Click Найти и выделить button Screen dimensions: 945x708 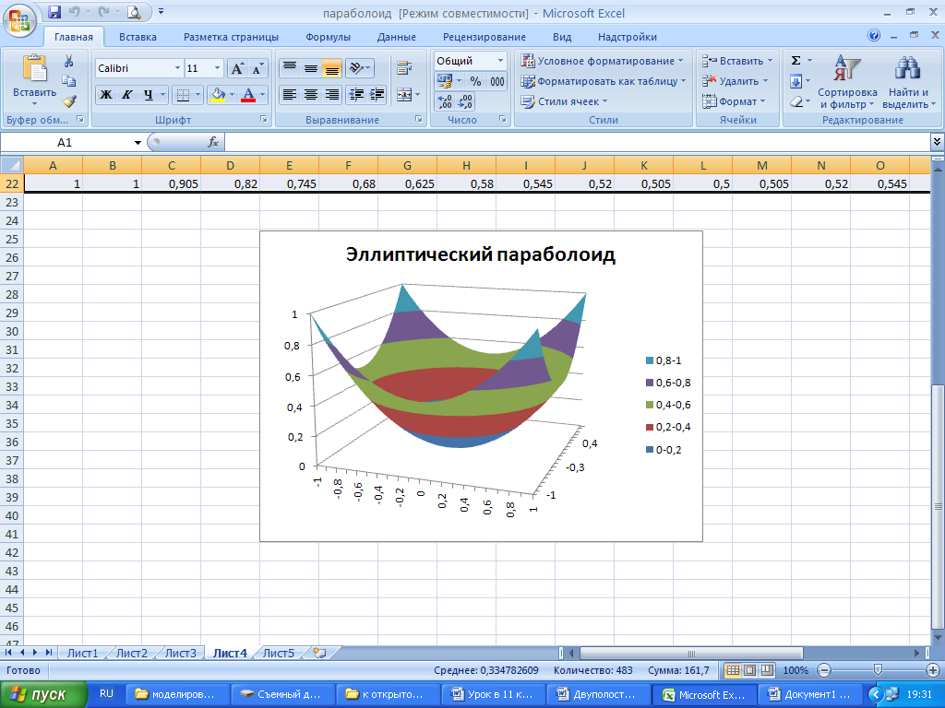909,82
